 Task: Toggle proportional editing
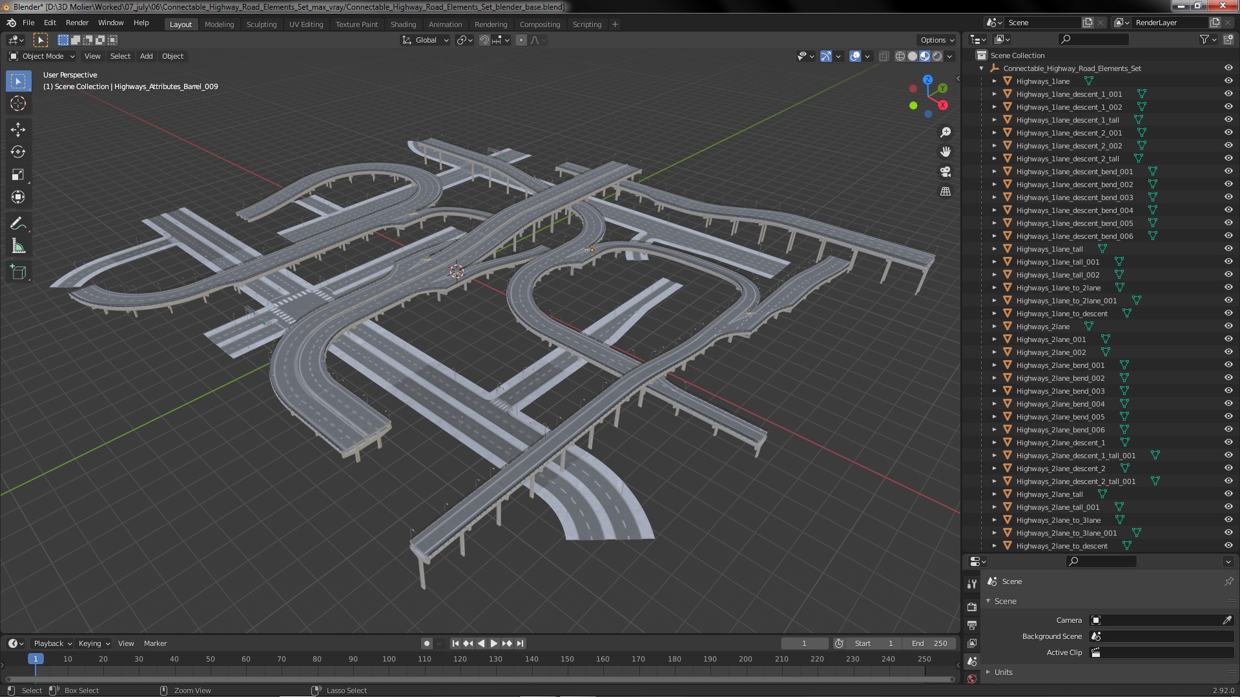coord(521,40)
